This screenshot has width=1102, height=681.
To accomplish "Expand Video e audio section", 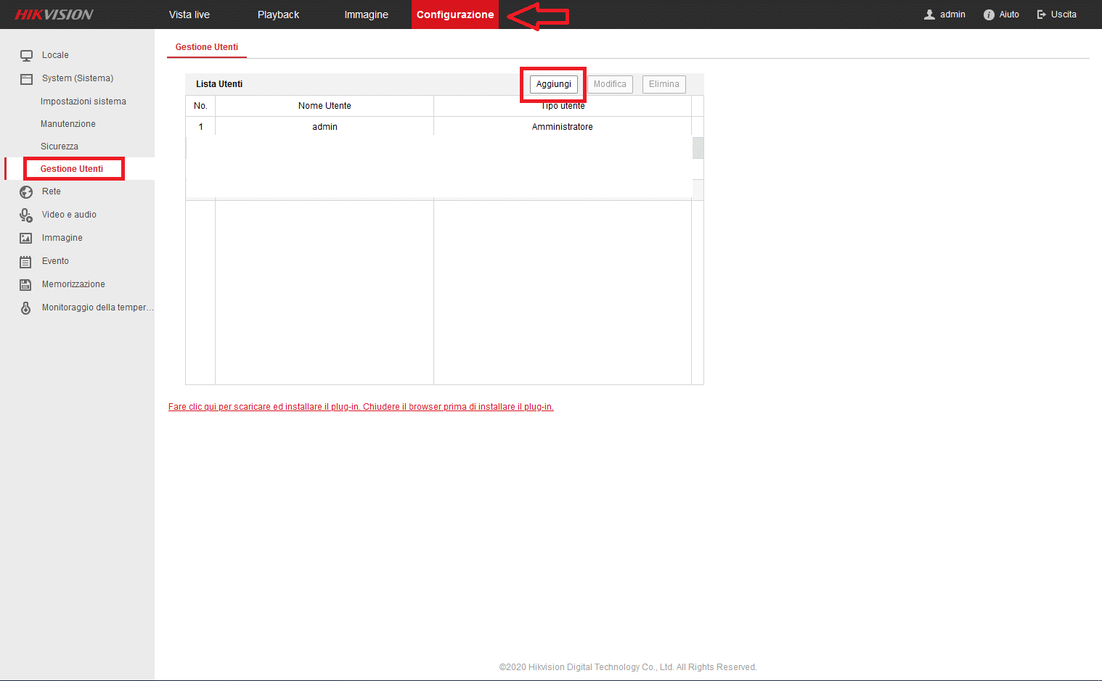I will pos(69,215).
